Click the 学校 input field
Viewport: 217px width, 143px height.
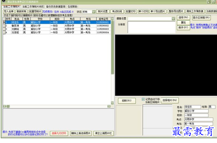pos(196,111)
